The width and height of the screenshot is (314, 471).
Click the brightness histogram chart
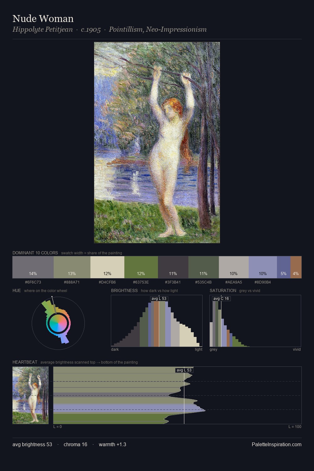[157, 321]
